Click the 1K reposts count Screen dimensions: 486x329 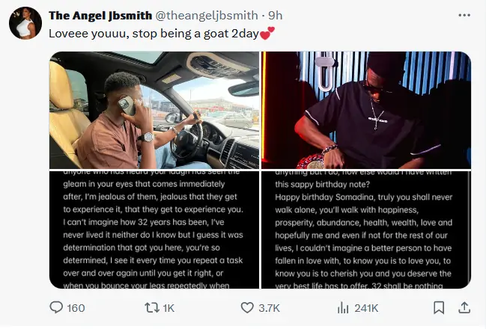click(168, 308)
